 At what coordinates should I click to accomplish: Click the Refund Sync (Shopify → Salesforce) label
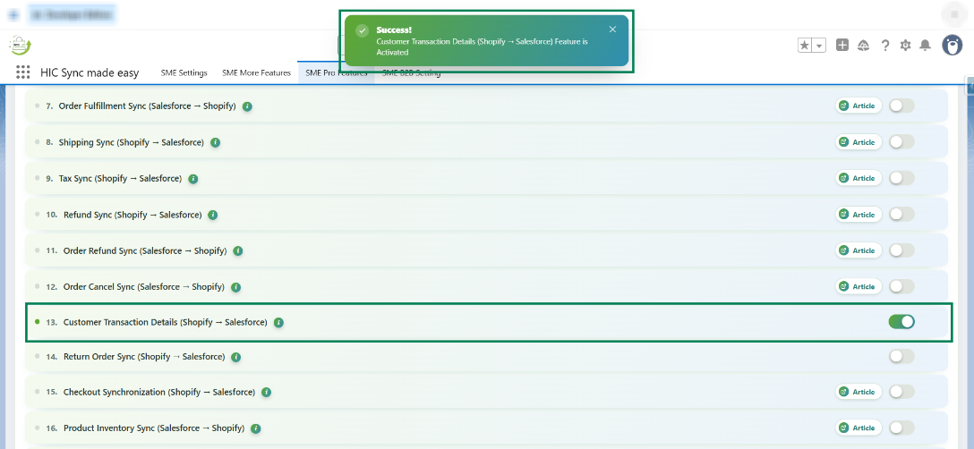pyautogui.click(x=132, y=215)
